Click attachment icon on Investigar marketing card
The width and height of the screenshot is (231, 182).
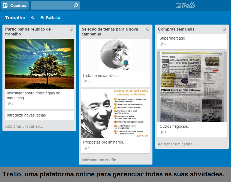pos(9,104)
